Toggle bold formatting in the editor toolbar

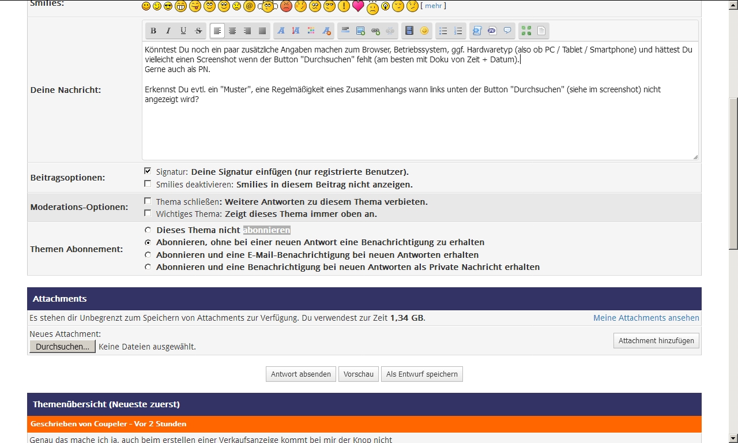pos(153,31)
